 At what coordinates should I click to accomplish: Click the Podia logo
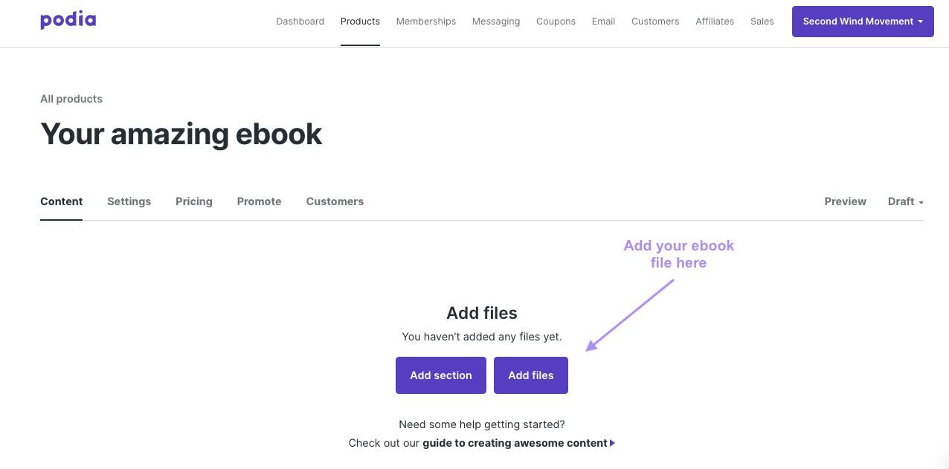click(x=68, y=20)
